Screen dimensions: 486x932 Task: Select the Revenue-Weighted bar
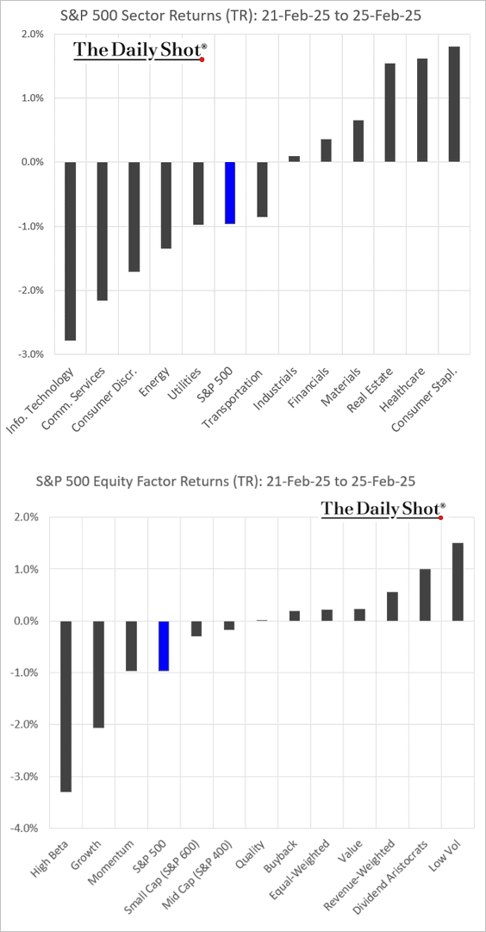392,606
